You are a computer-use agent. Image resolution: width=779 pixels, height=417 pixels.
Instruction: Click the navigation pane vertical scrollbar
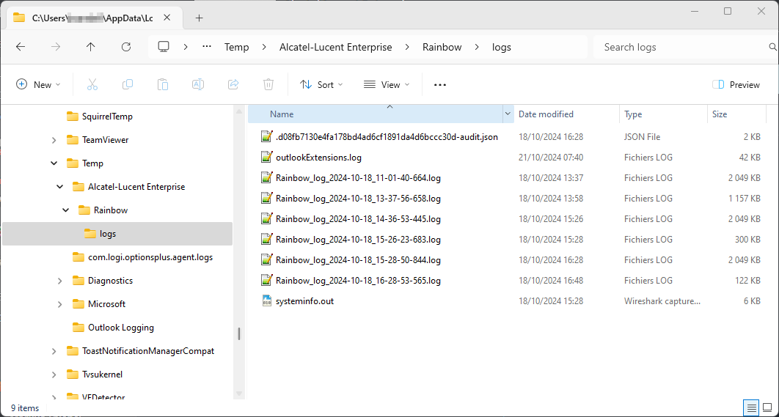point(238,333)
